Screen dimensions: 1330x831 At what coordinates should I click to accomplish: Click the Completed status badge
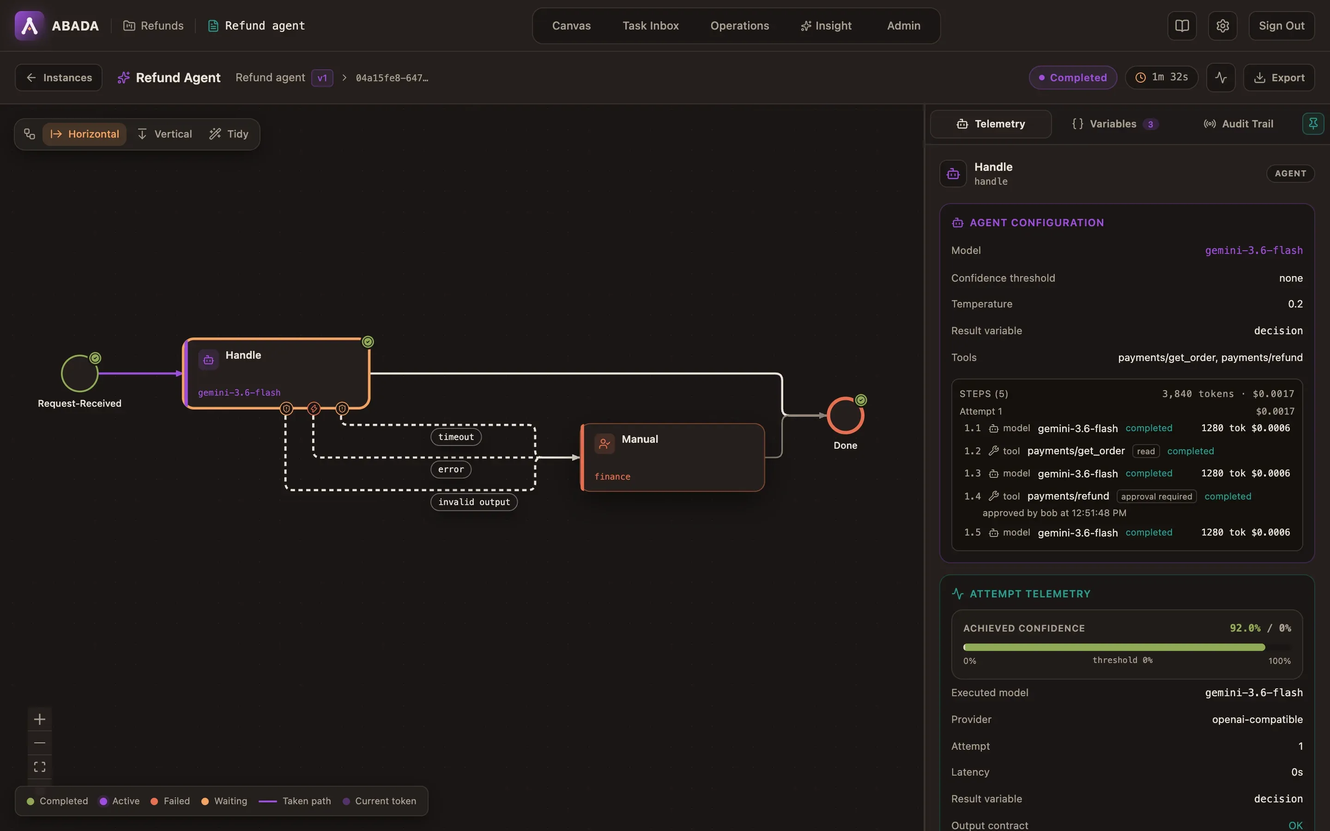tap(1073, 78)
